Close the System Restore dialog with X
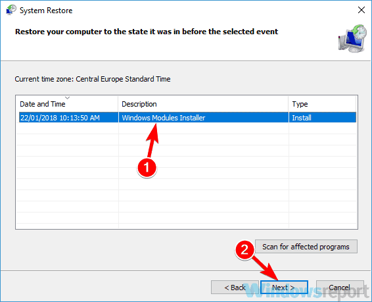This screenshot has height=302, width=372. [361, 10]
